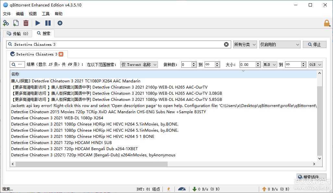Add torrent file icon in toolbar
The image size is (333, 193).
16,23
